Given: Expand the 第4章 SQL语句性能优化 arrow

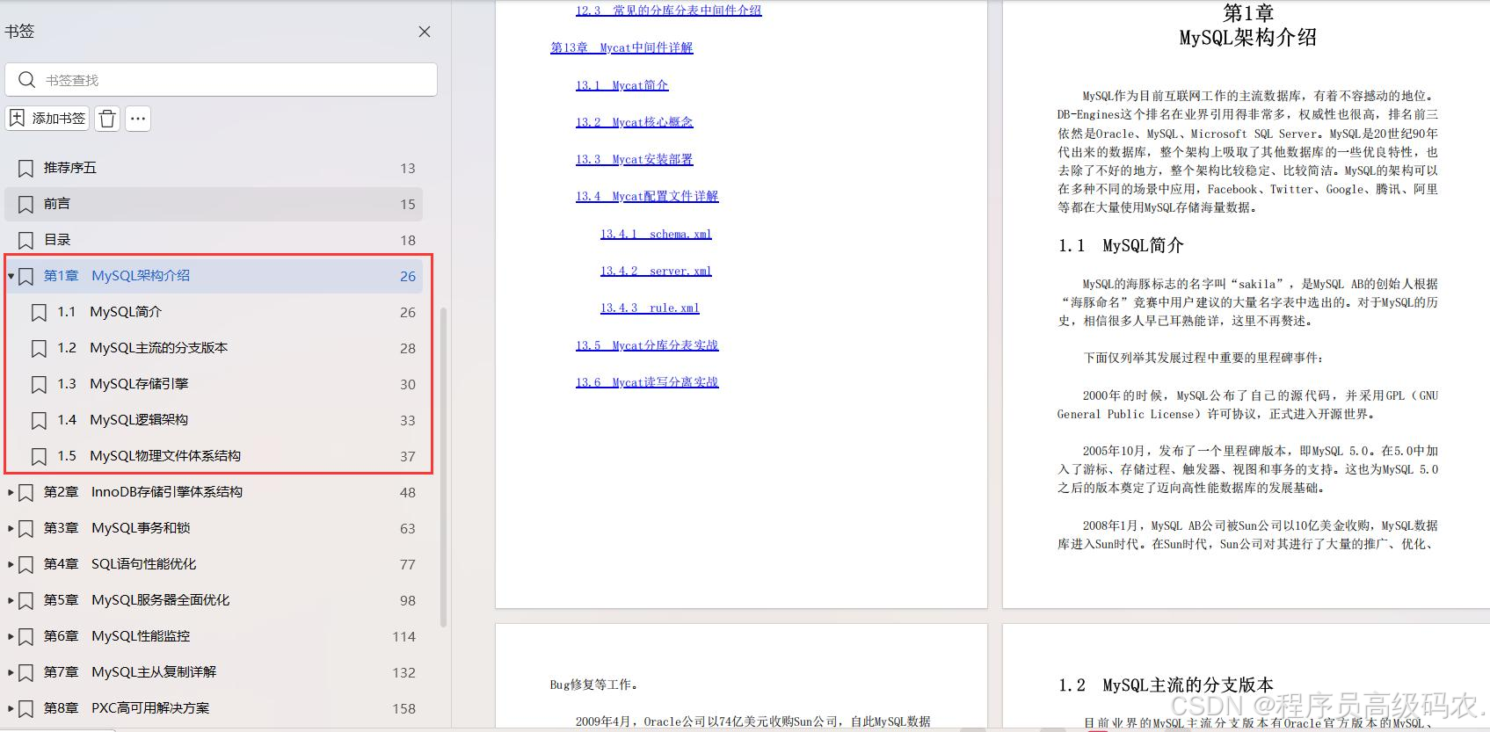Looking at the screenshot, I should (11, 564).
